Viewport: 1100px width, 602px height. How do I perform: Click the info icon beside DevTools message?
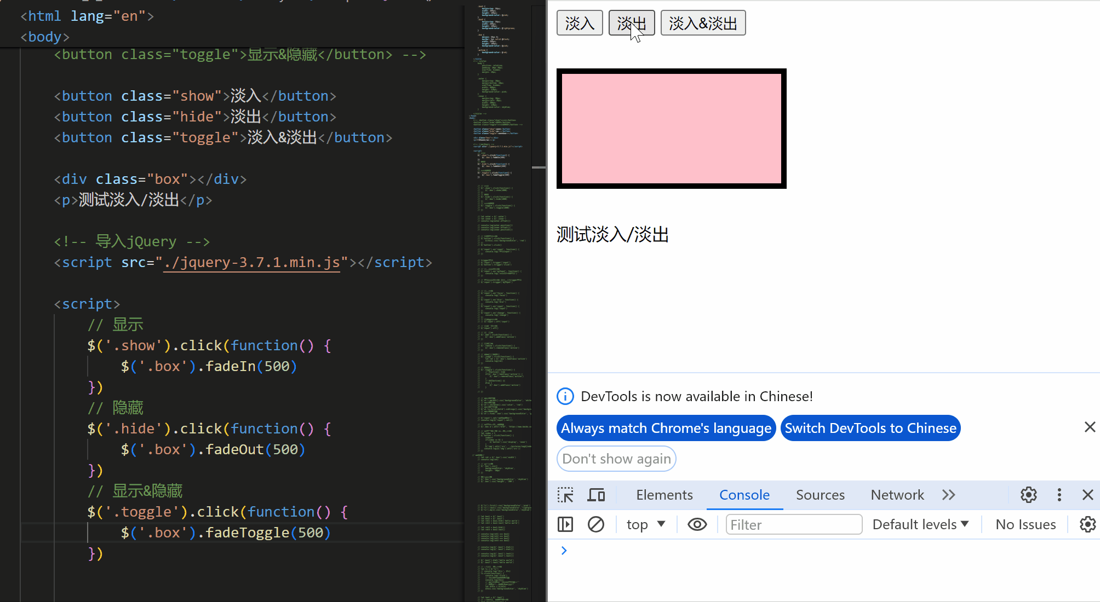pos(565,396)
